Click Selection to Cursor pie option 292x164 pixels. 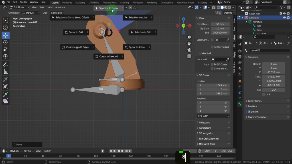[x=109, y=8]
